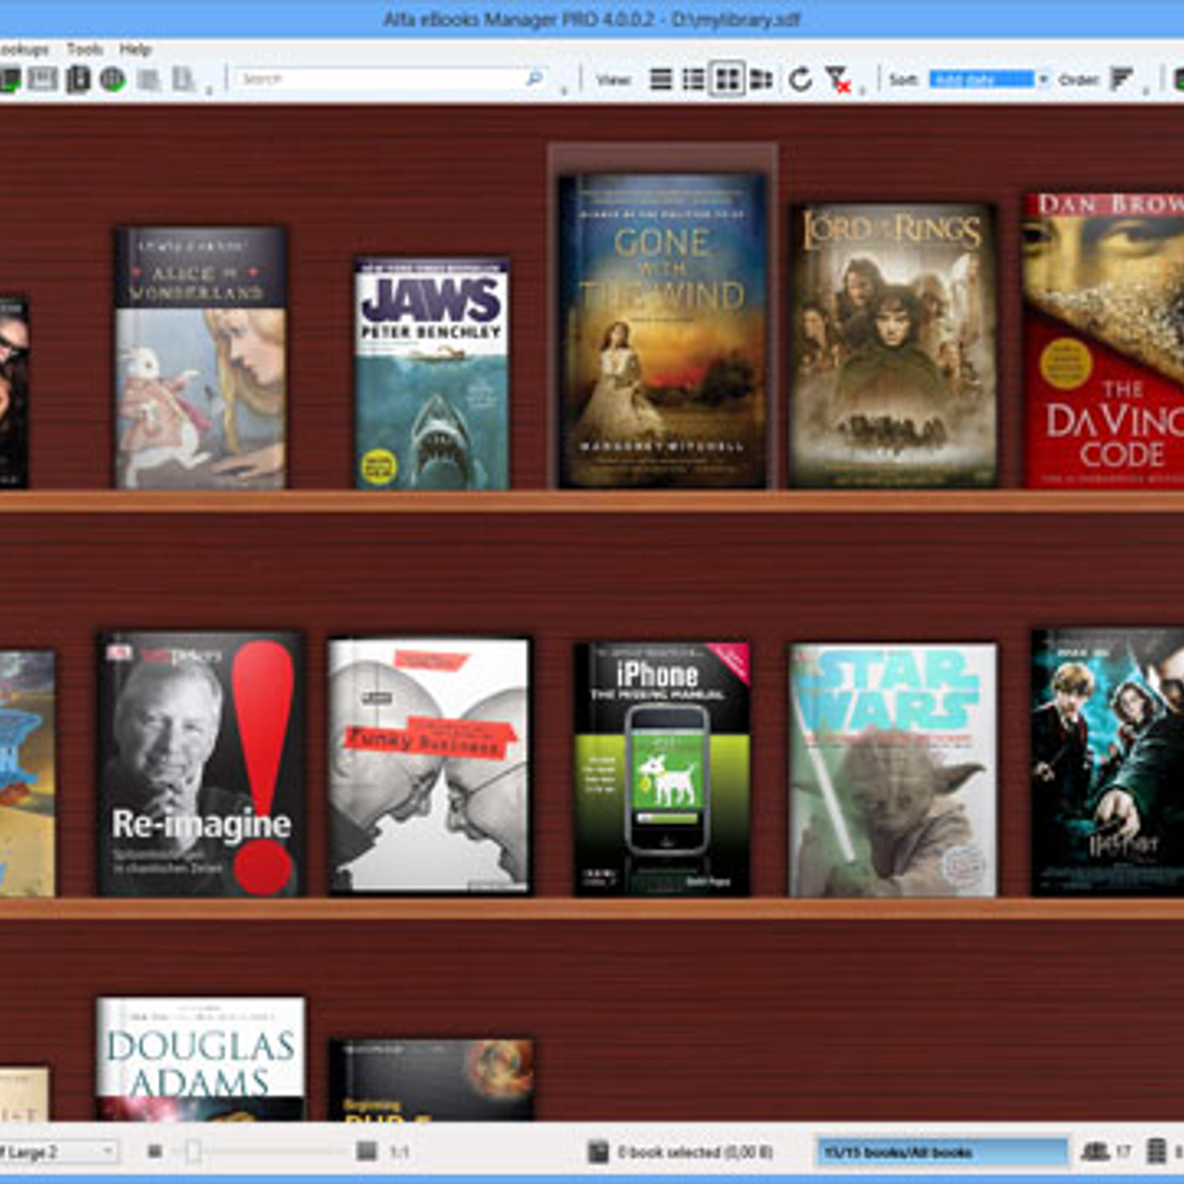Open the Large 2 size dropdown
This screenshot has height=1184, width=1184.
click(58, 1152)
